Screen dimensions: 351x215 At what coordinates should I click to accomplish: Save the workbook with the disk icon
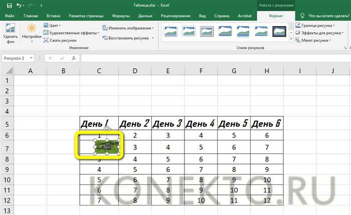click(10, 5)
